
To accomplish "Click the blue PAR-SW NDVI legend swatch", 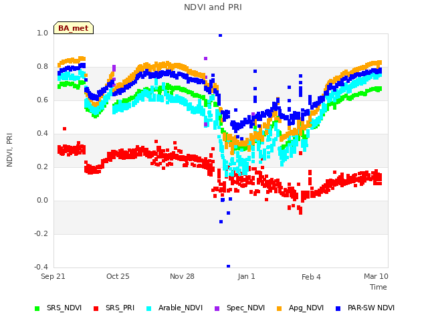I will [338, 308].
